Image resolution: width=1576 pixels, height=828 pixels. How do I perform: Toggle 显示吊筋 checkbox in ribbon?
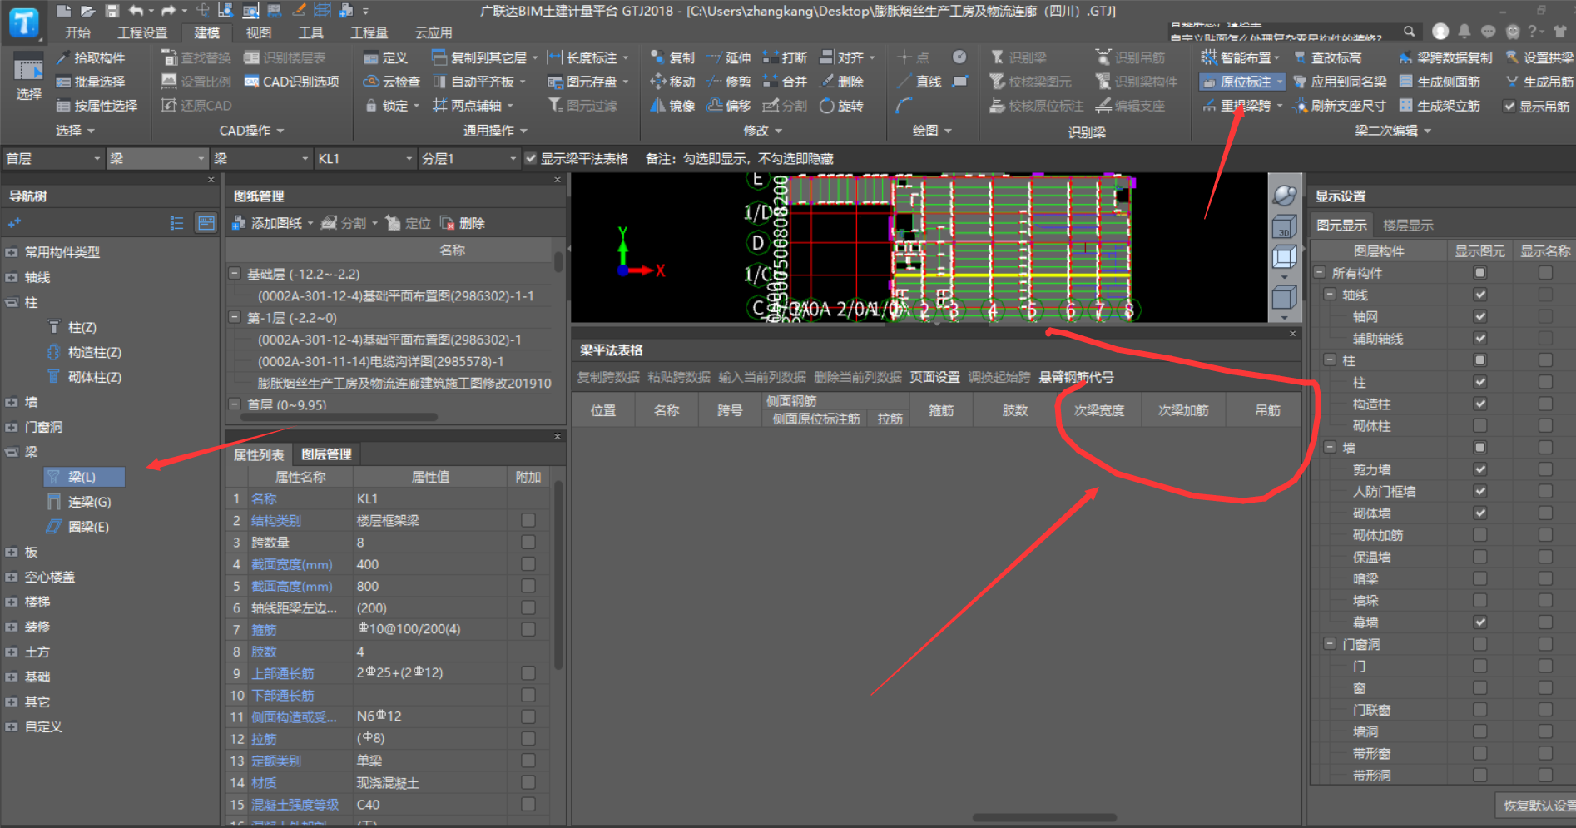tap(1509, 107)
